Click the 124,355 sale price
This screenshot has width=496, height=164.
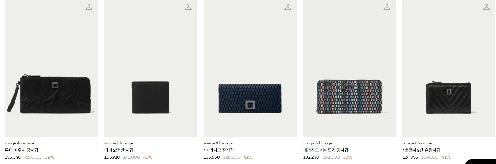point(410,157)
